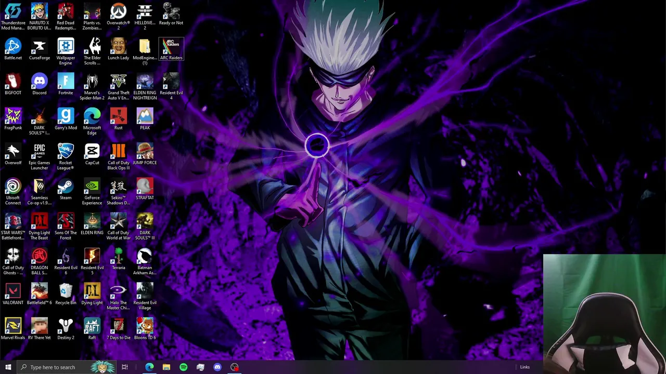This screenshot has height=374, width=666.
Task: Select the CapCut desktop icon
Action: click(x=92, y=154)
